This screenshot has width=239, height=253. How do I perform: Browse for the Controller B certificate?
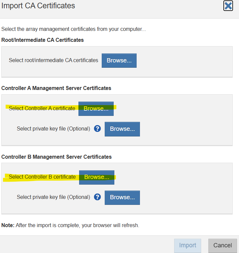[x=97, y=177]
